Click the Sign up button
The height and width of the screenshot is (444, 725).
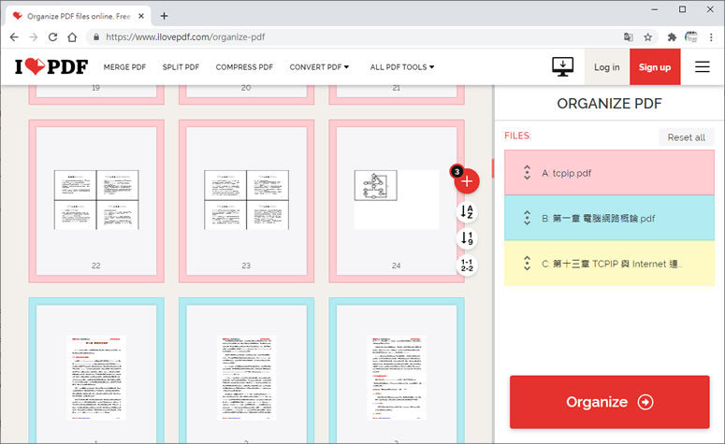[x=654, y=67]
